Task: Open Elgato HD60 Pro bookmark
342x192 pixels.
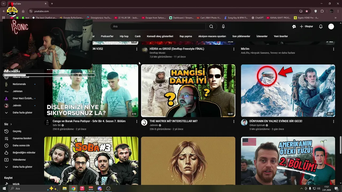Action: [x=306, y=18]
